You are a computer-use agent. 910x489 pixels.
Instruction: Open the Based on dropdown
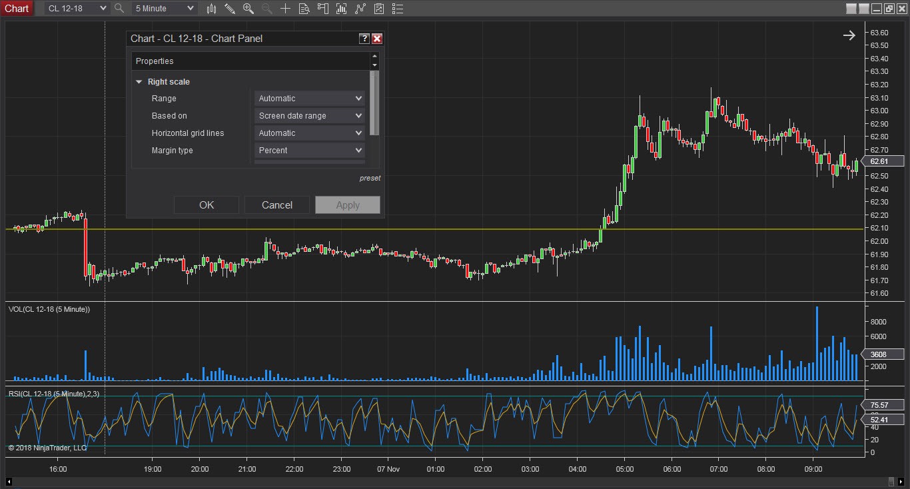click(x=310, y=116)
